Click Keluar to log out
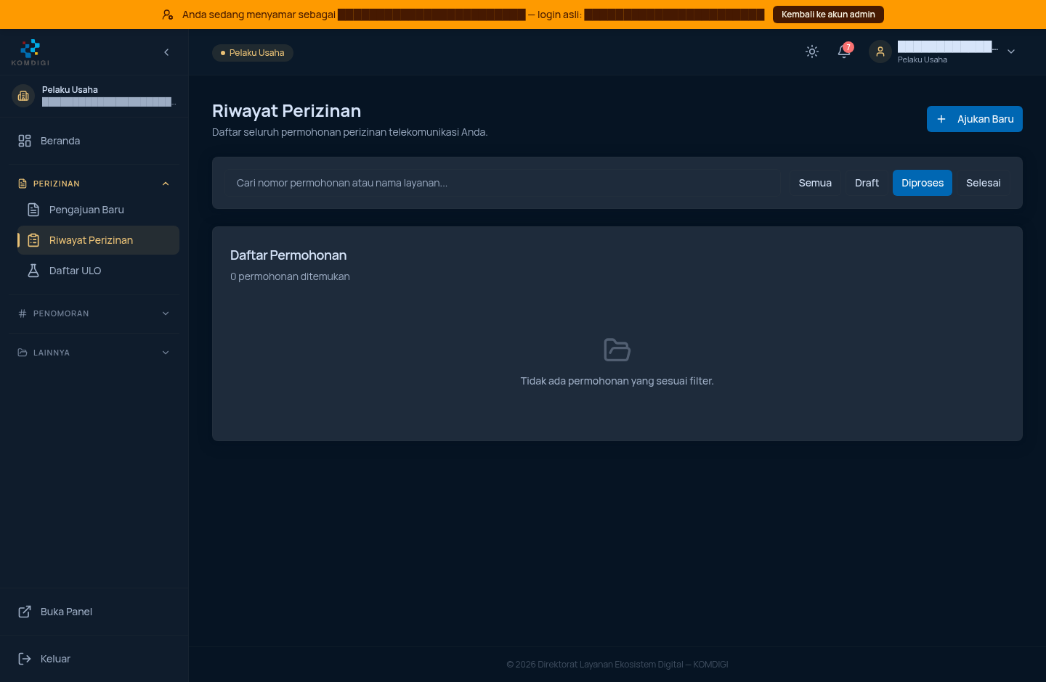Viewport: 1046px width, 682px height. point(94,659)
